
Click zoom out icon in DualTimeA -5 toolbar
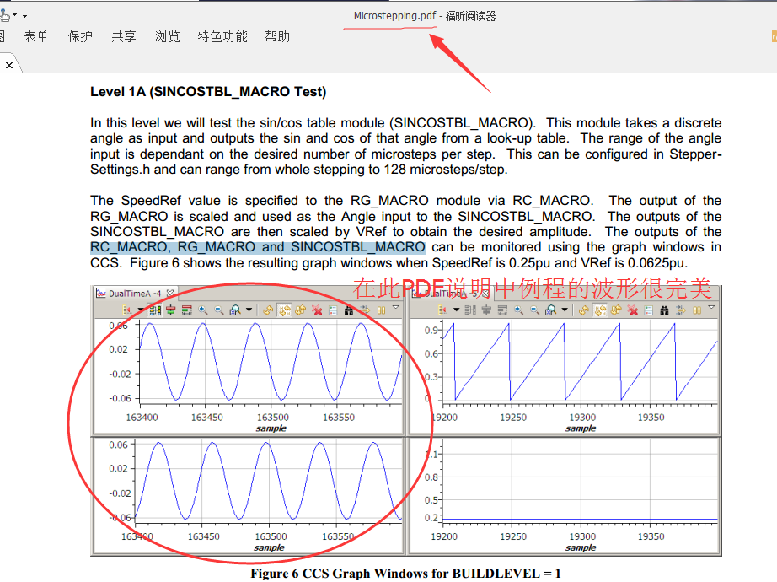tap(534, 310)
